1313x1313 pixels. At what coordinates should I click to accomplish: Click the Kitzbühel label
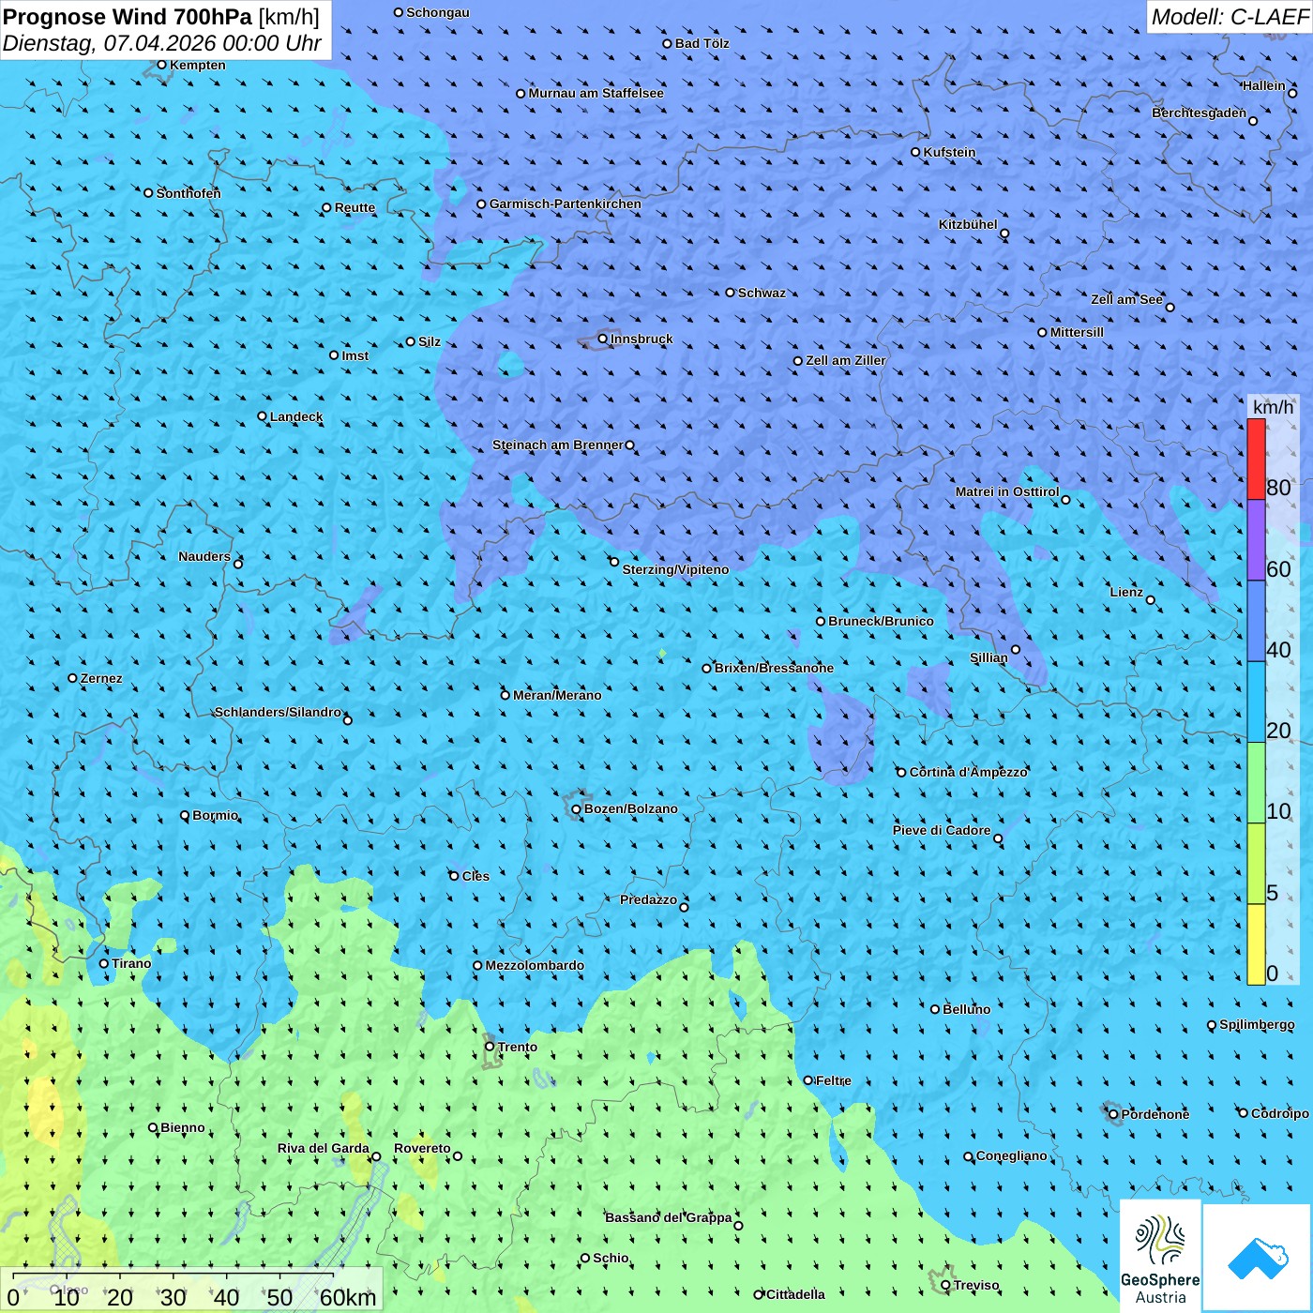968,224
